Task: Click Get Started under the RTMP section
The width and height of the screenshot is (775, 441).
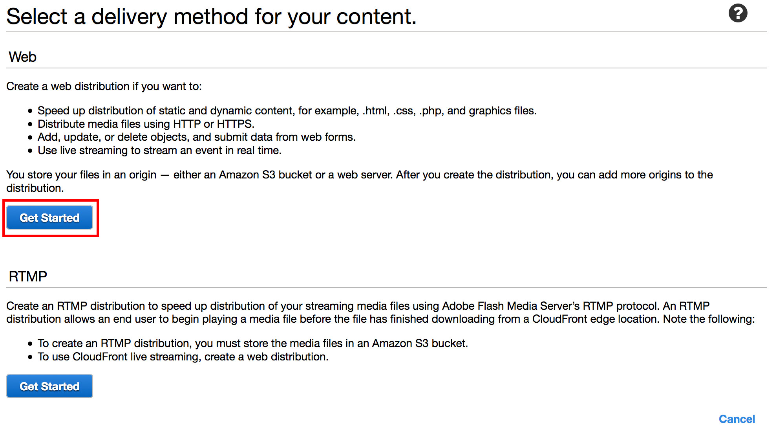Action: [50, 386]
